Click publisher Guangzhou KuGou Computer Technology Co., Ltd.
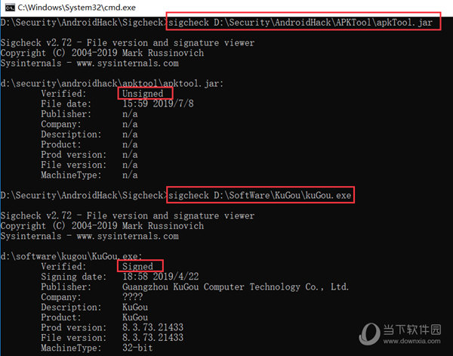453x356 pixels. [x=236, y=286]
